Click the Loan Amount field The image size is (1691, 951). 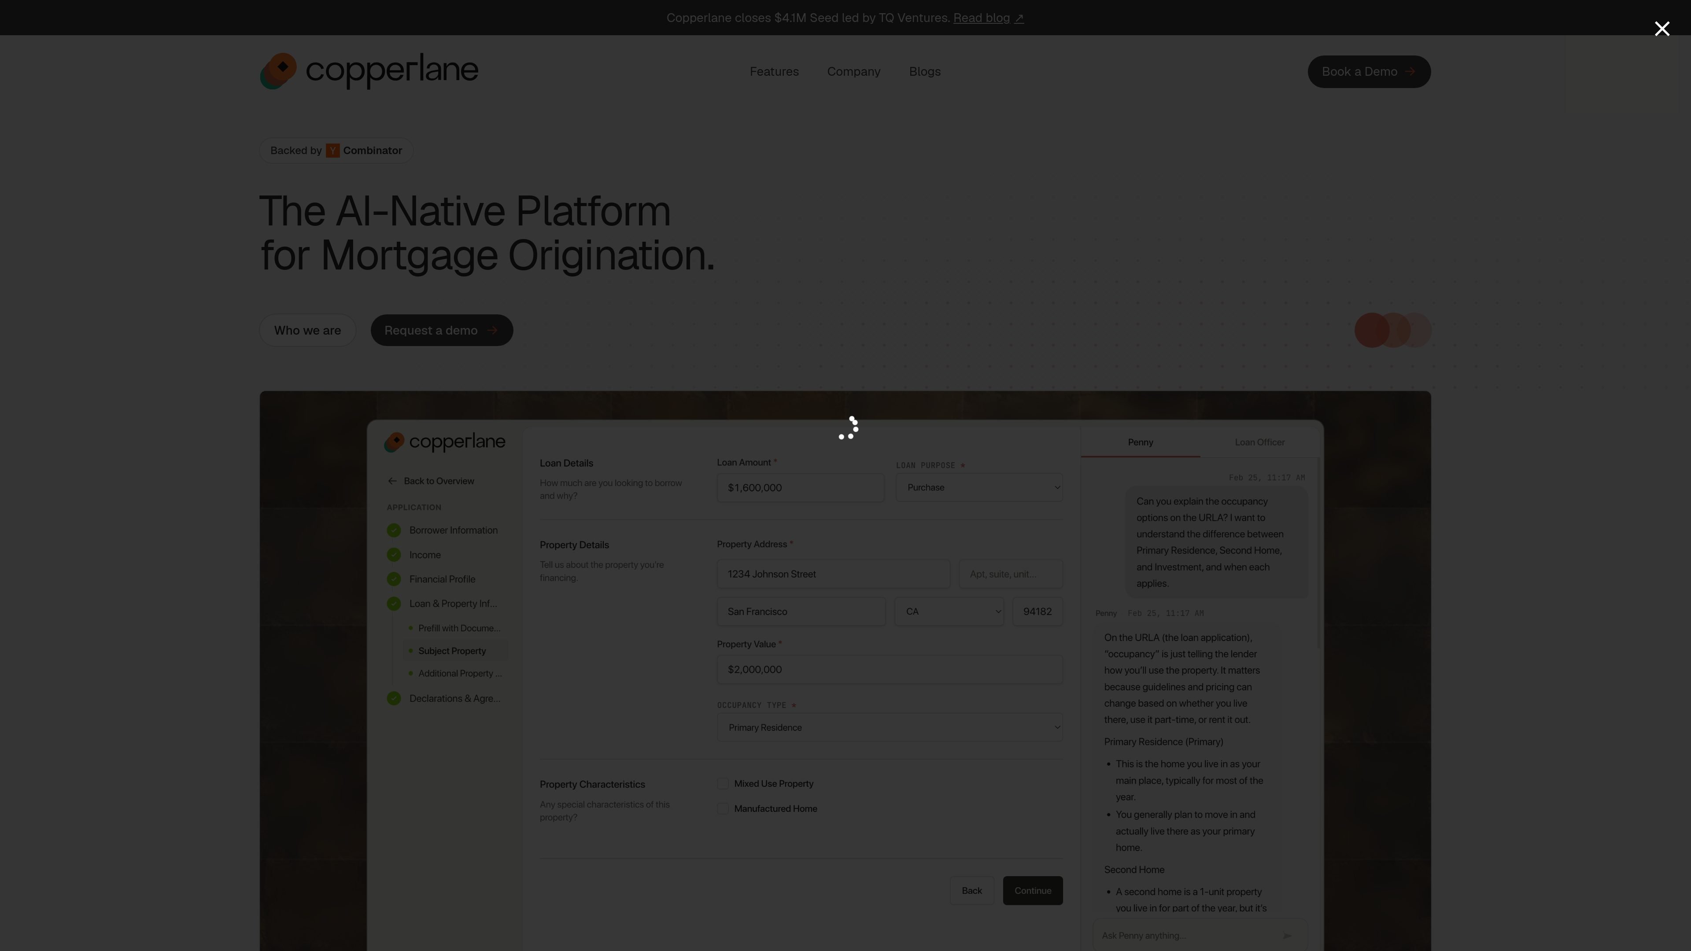pyautogui.click(x=800, y=488)
